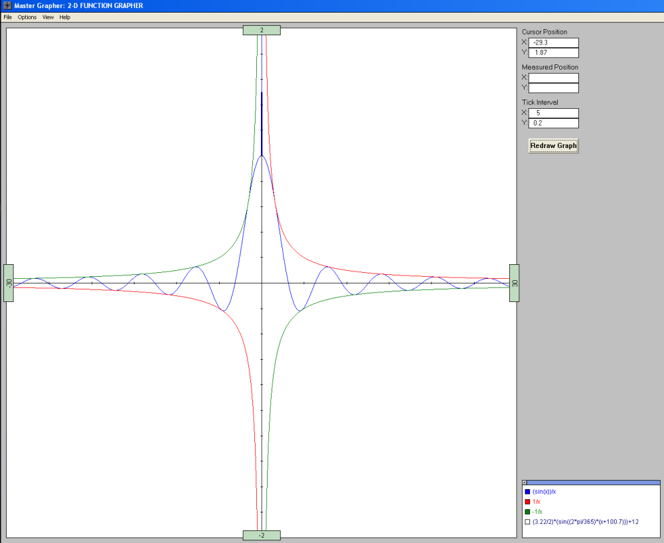Open the Help menu

point(64,17)
